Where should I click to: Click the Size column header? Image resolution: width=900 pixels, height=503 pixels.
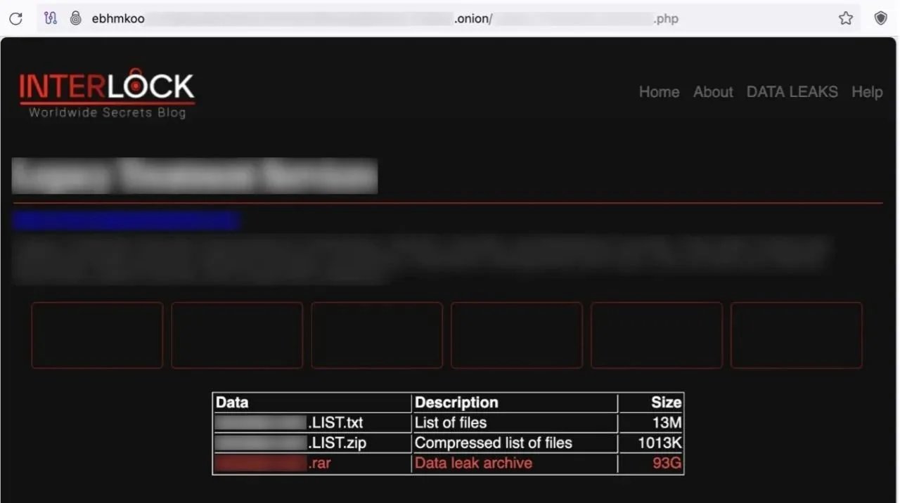(x=665, y=403)
